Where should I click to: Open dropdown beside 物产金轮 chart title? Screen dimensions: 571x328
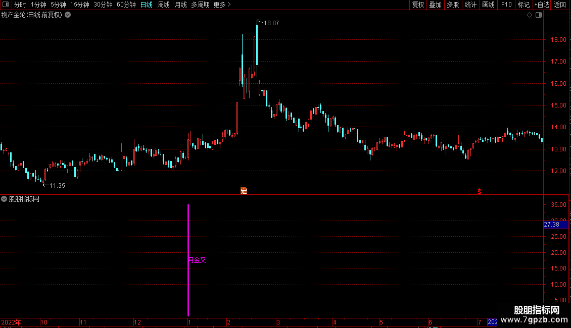pyautogui.click(x=68, y=15)
